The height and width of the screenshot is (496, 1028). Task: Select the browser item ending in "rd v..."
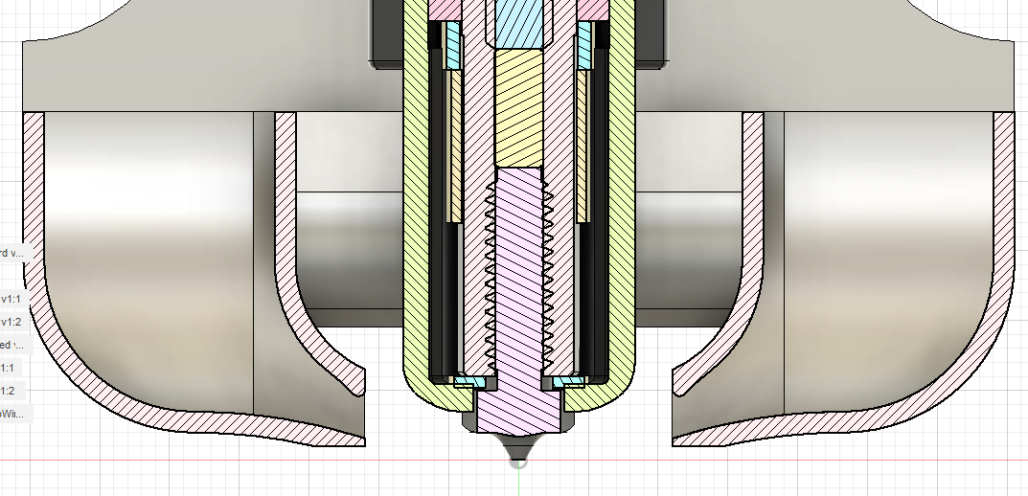[x=15, y=253]
